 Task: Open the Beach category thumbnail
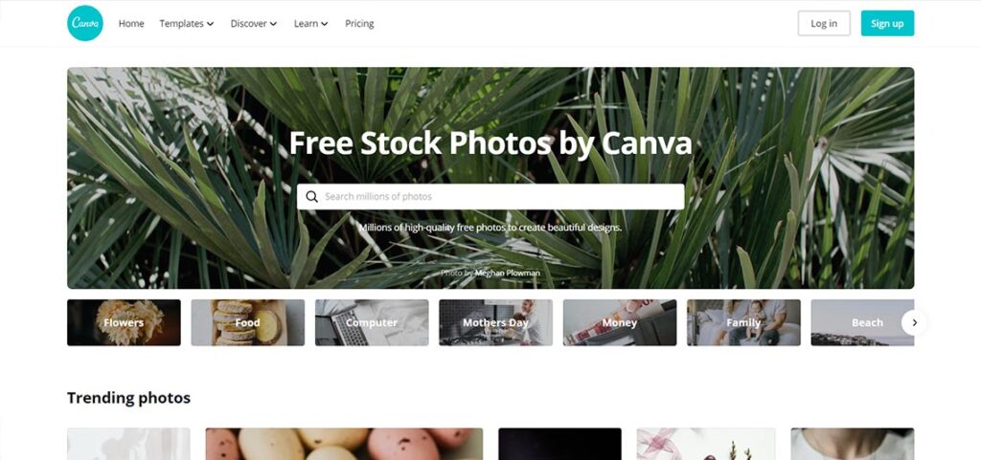[x=862, y=322]
